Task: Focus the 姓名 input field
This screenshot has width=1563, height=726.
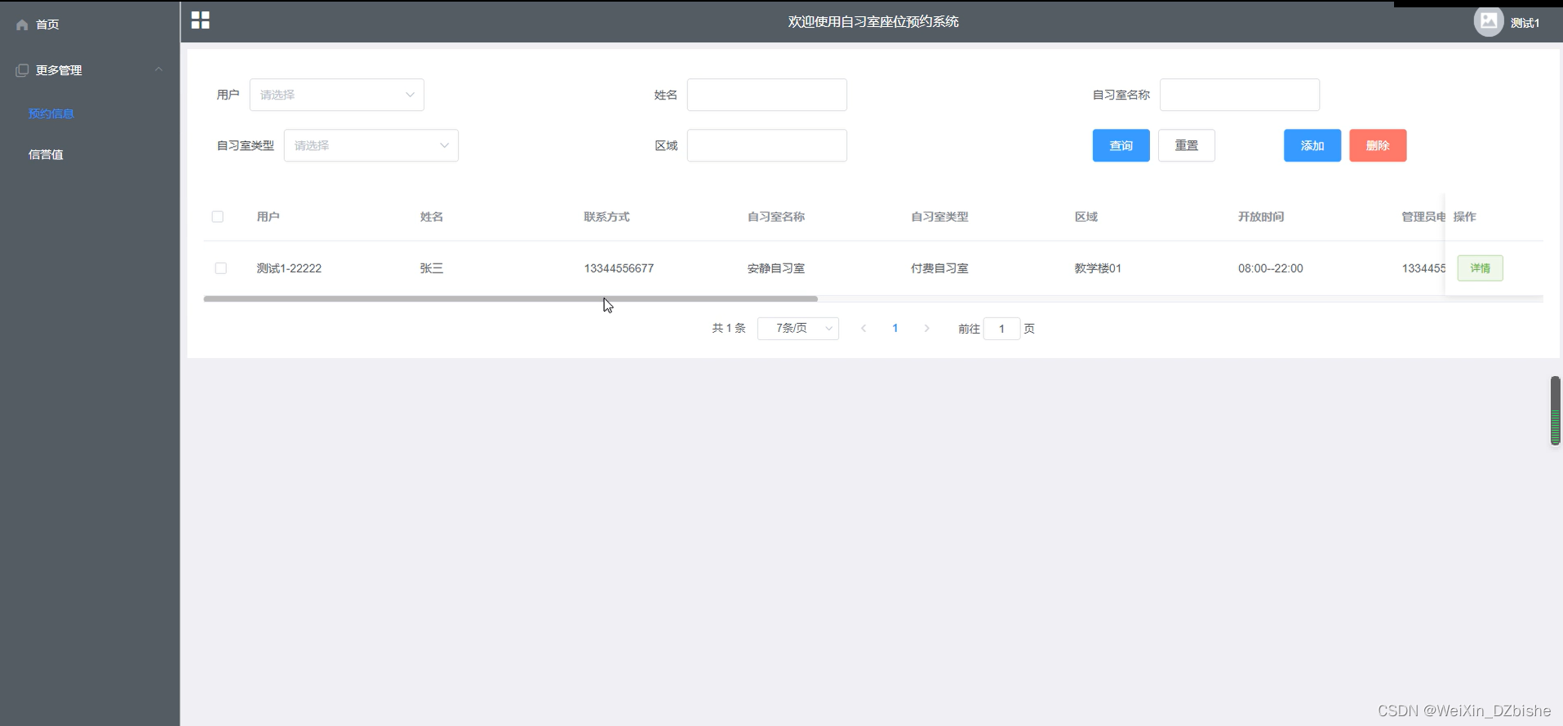Action: tap(767, 95)
